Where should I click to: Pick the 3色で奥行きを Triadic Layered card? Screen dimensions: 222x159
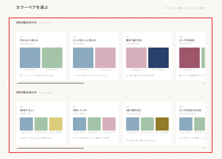[x=147, y=123]
